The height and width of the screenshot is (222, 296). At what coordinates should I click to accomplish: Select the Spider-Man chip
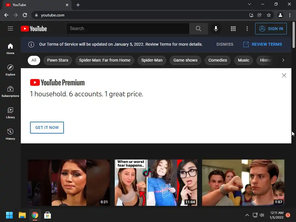pos(152,60)
